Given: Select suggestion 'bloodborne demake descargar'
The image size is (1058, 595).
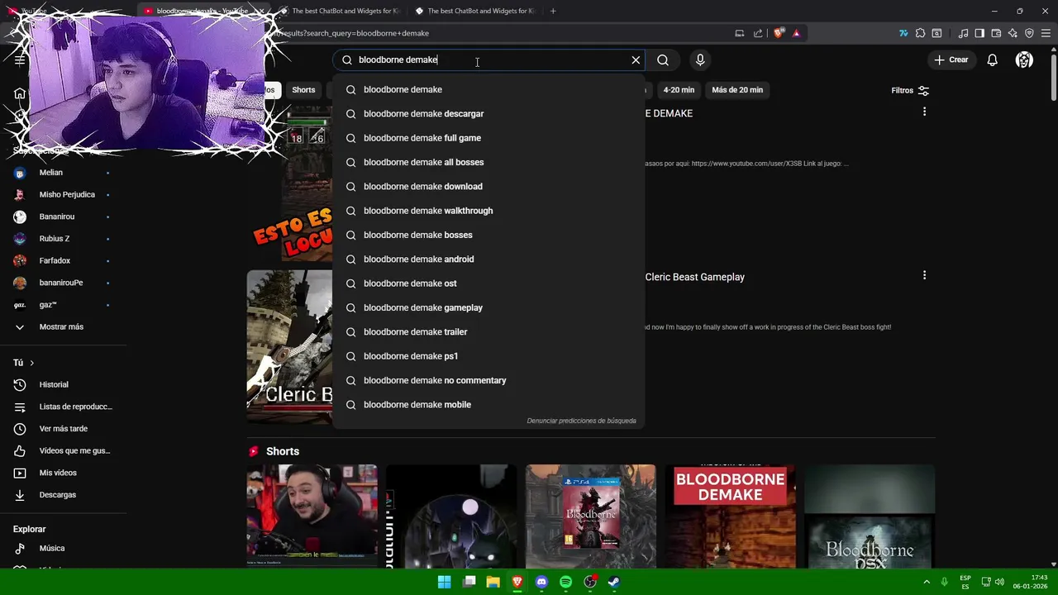Looking at the screenshot, I should 488,113.
